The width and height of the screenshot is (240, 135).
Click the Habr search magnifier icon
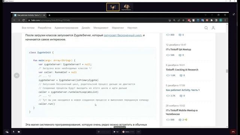(x=206, y=28)
